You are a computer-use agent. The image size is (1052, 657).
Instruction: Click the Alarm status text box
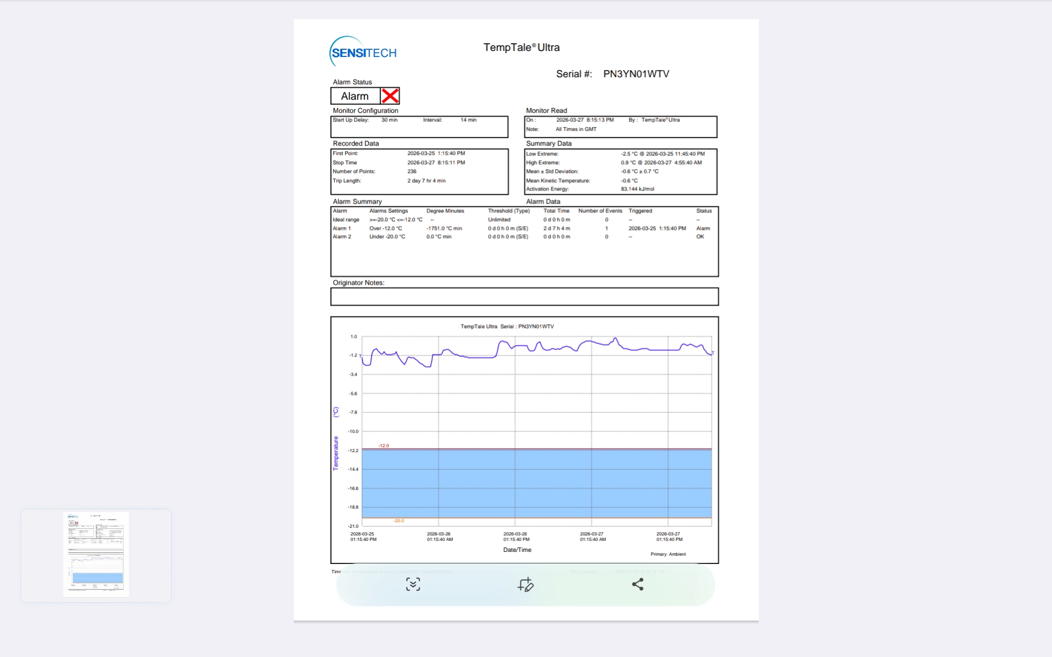355,96
